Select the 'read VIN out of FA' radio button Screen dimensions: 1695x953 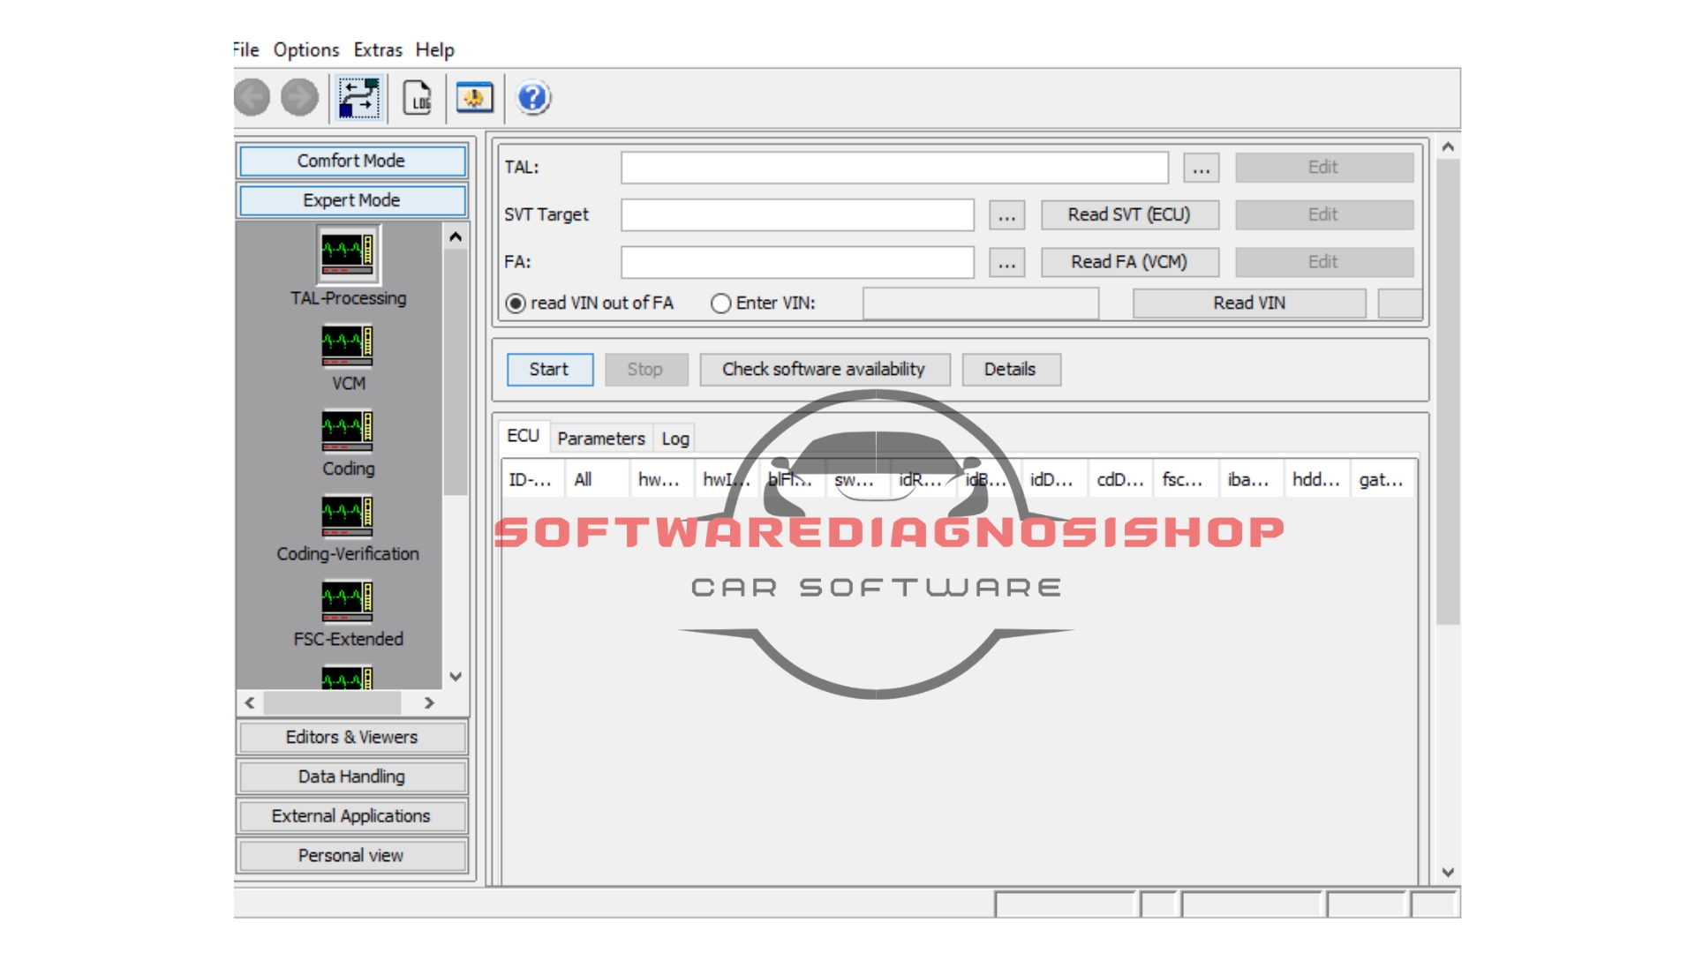[x=516, y=304]
